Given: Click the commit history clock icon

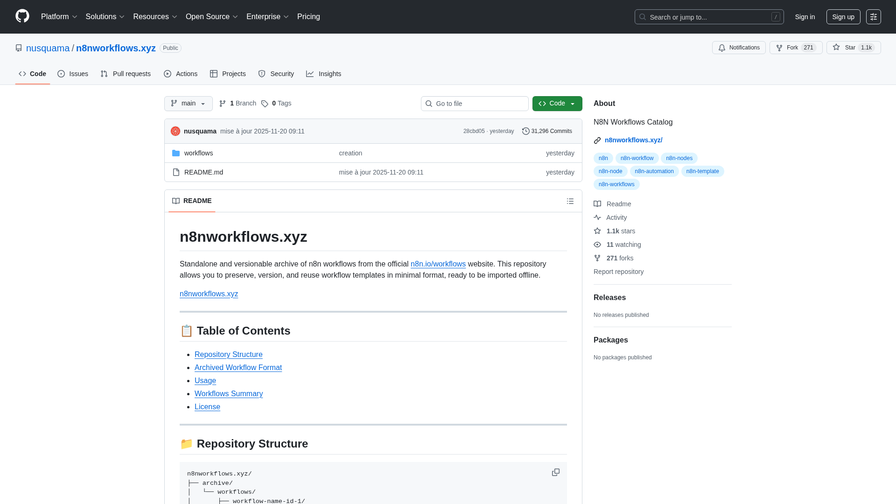Looking at the screenshot, I should tap(526, 131).
